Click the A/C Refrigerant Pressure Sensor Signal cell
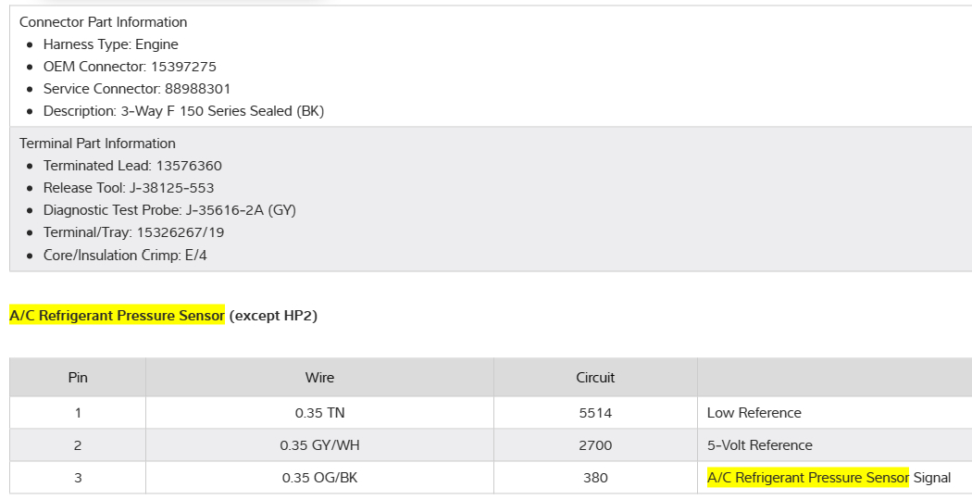The height and width of the screenshot is (500, 972). (829, 478)
